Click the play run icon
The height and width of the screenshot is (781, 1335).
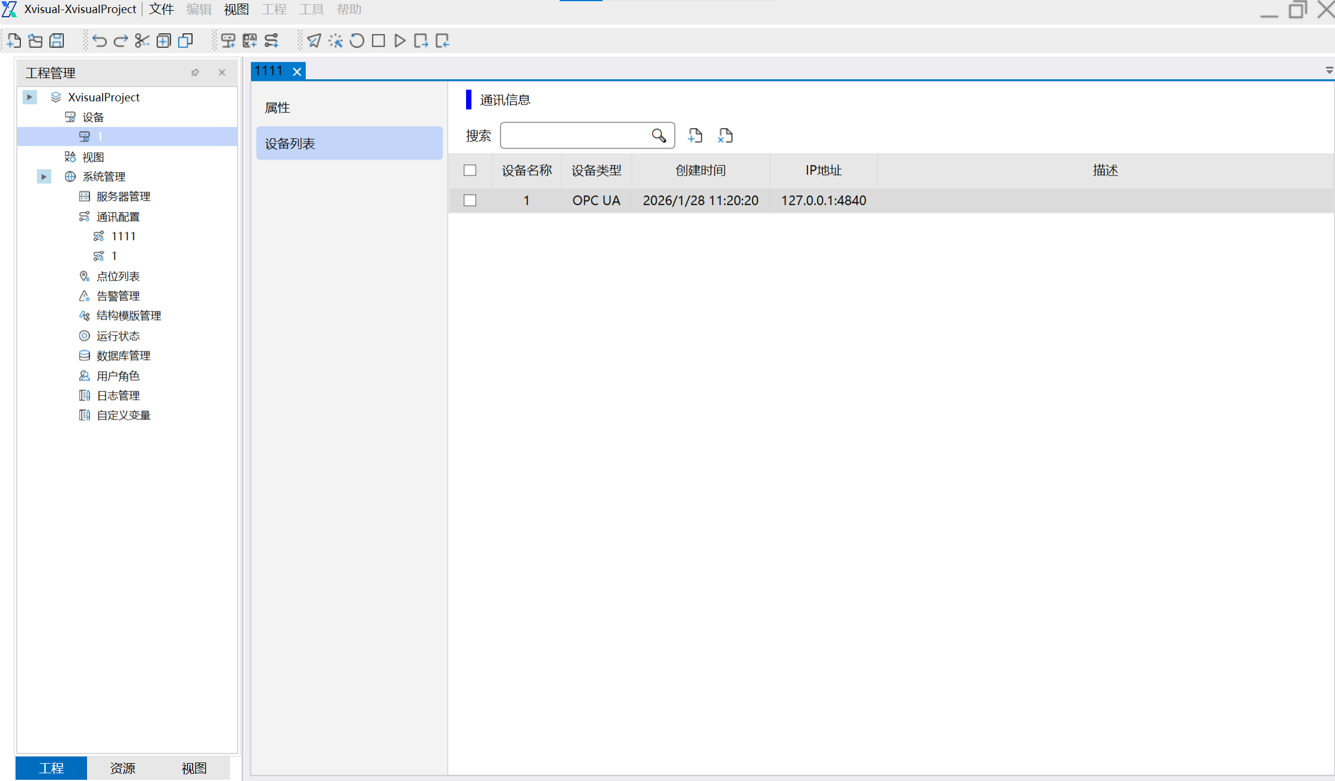point(400,41)
